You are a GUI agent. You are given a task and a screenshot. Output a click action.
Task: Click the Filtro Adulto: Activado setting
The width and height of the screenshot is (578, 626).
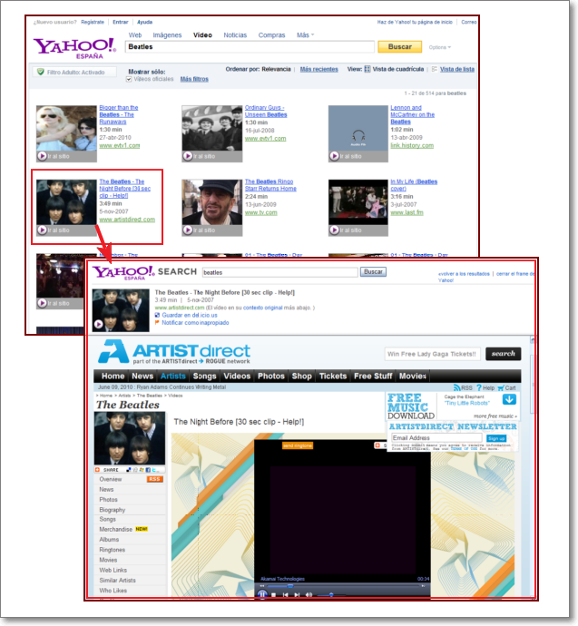[74, 72]
